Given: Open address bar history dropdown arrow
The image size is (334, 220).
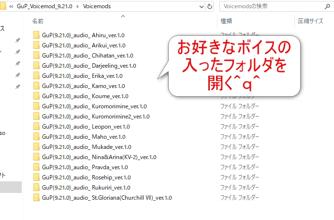Looking at the screenshot, I should [x=201, y=7].
